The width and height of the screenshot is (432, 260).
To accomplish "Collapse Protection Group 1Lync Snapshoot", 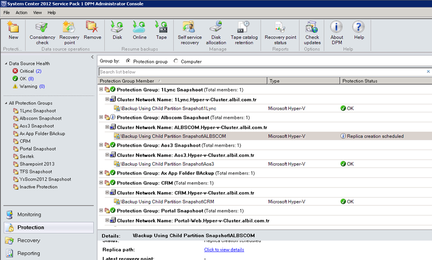I will pos(101,89).
